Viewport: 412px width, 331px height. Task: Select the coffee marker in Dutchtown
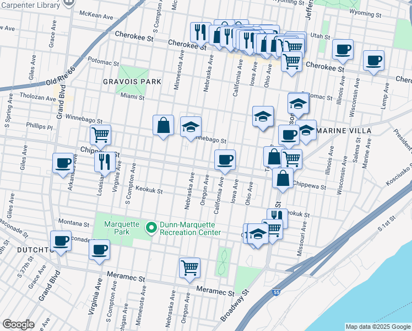[61, 240]
